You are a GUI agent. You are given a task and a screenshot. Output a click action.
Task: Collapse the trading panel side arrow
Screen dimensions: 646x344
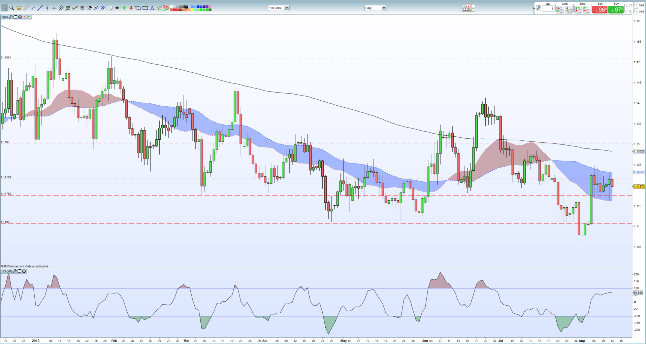tap(534, 8)
